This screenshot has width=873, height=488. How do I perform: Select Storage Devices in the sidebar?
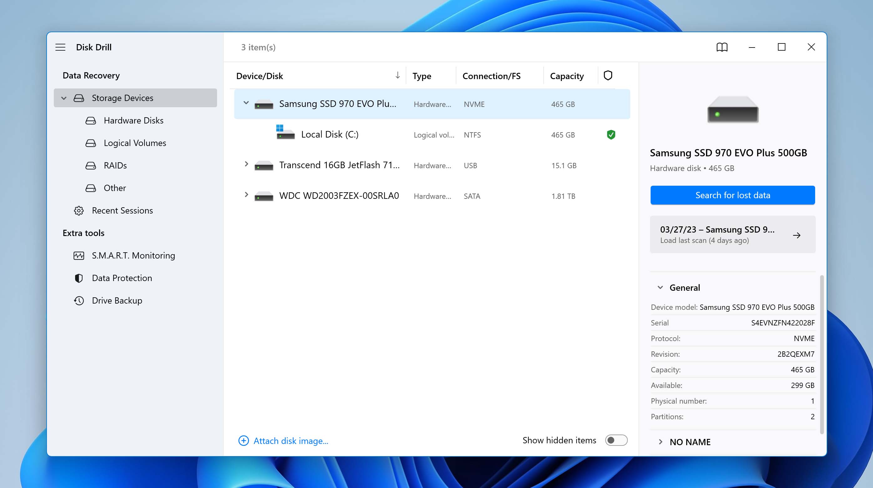(122, 98)
